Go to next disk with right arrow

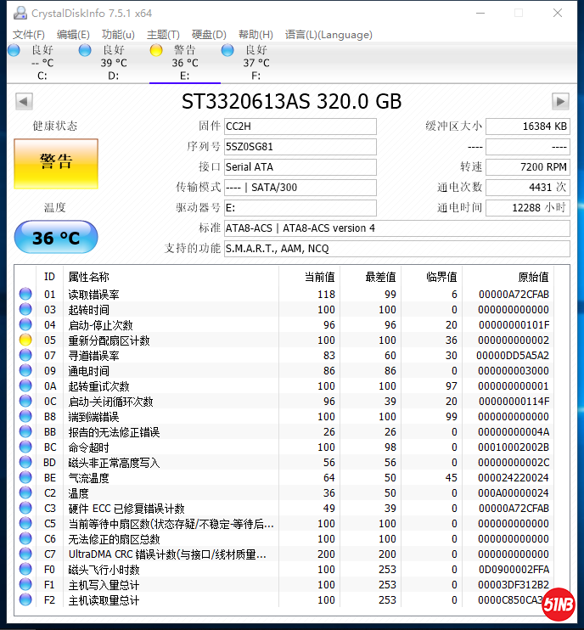tap(559, 101)
